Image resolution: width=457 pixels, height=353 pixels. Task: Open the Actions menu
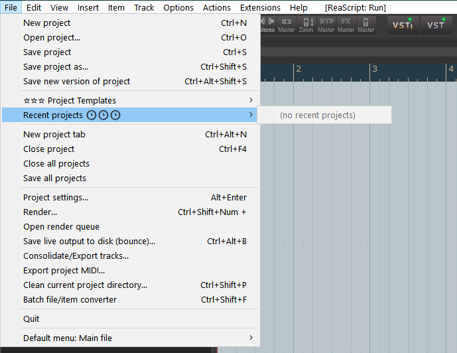tap(217, 7)
